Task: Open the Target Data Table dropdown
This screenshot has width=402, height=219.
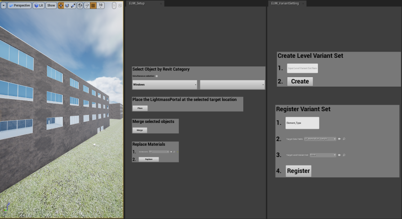Action: 320,139
